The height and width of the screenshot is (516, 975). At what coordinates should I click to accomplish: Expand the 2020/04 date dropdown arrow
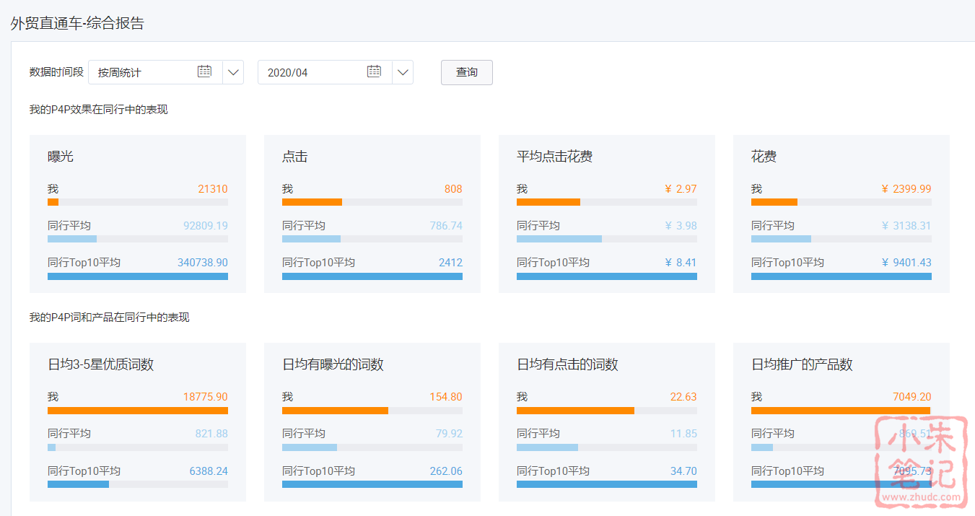click(403, 72)
